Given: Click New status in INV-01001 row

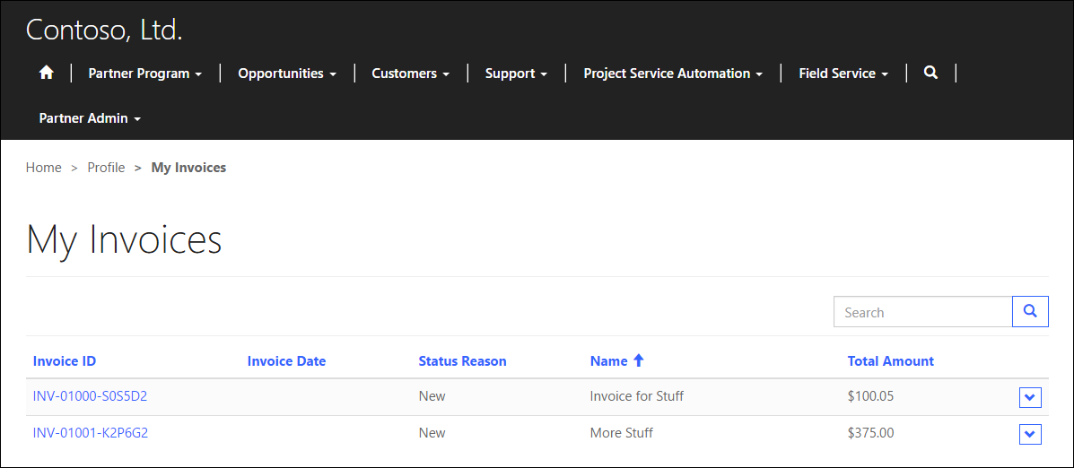Looking at the screenshot, I should [432, 432].
